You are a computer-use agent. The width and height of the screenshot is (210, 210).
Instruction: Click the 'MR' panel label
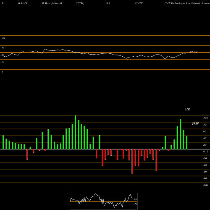(x=187, y=109)
